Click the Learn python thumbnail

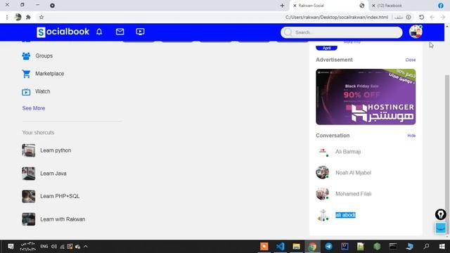click(29, 150)
